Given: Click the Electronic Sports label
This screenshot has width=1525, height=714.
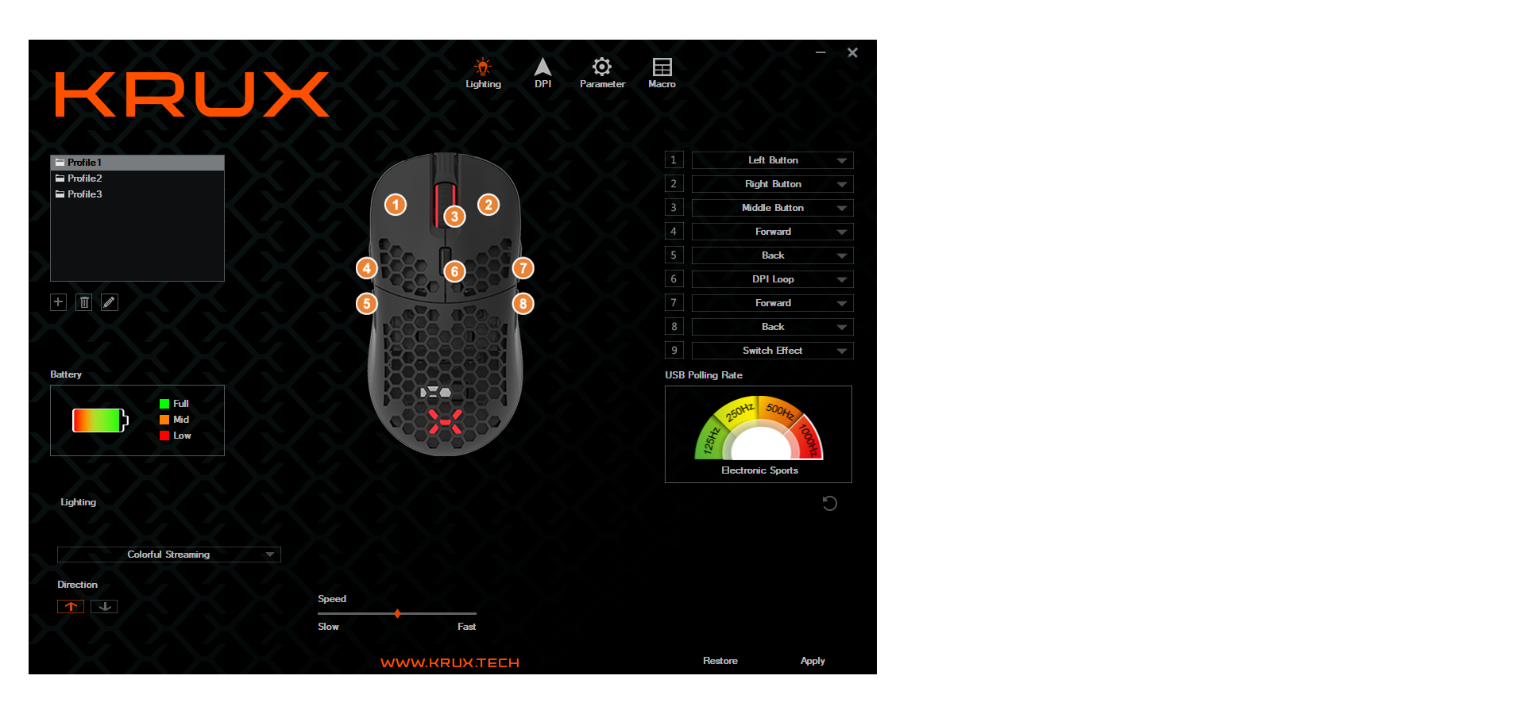Looking at the screenshot, I should 759,470.
